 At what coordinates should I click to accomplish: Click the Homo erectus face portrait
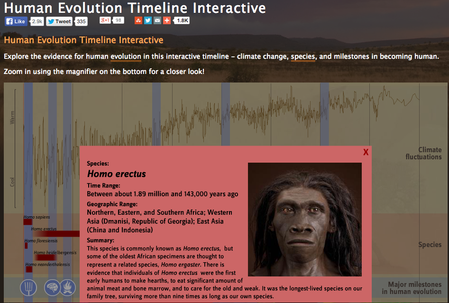click(305, 220)
